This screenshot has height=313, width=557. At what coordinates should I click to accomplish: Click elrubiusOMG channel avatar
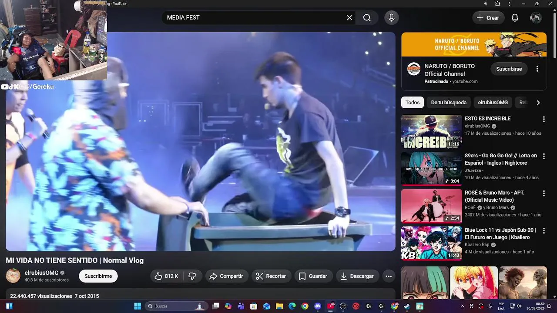(x=13, y=276)
